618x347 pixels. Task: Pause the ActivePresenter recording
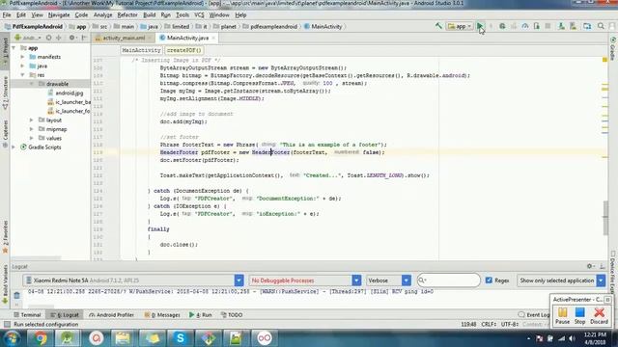coord(562,315)
